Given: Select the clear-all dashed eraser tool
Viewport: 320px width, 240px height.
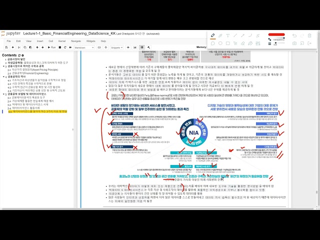Looking at the screenshot, I should (250, 43).
